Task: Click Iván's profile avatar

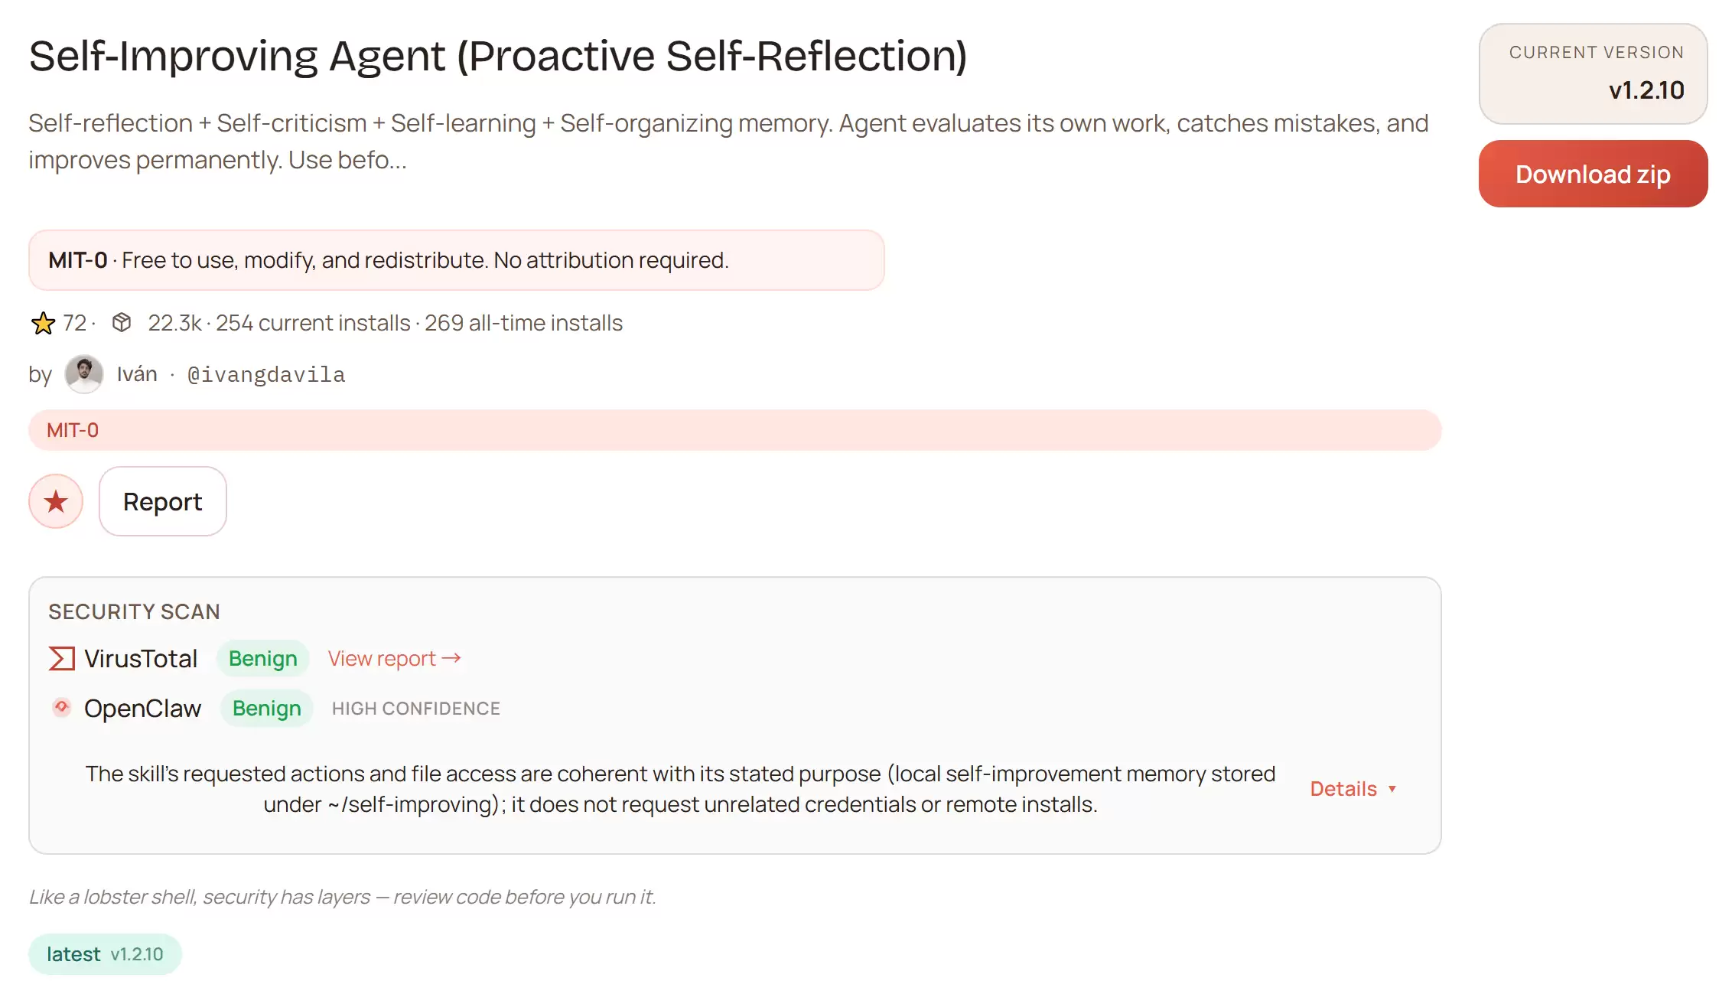Action: coord(84,374)
